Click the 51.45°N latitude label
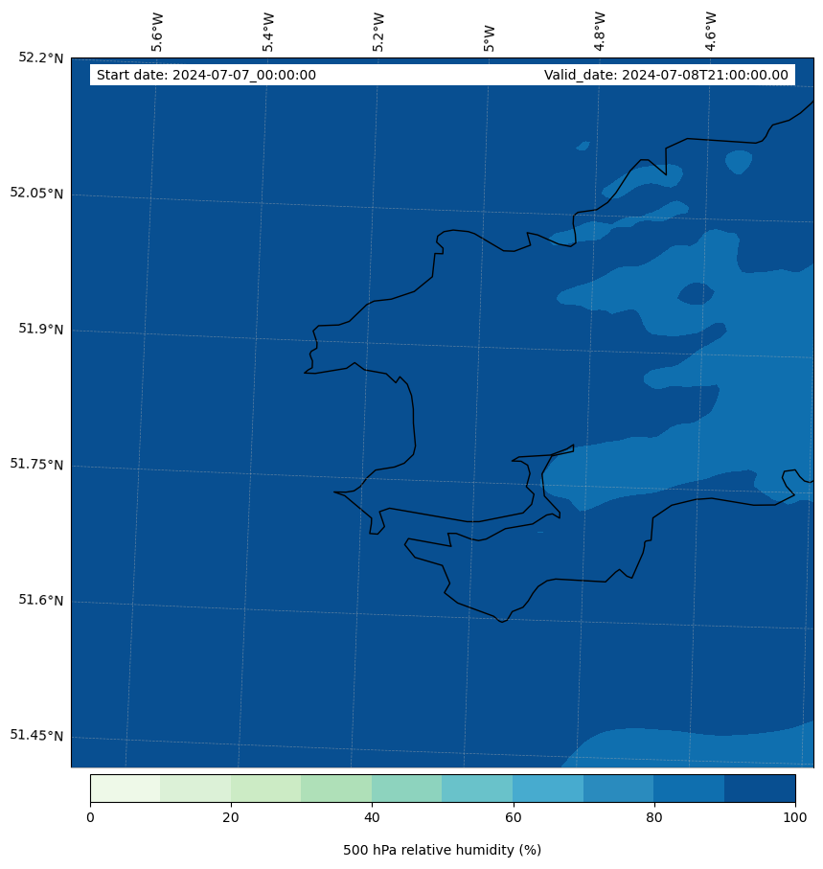 [x=36, y=736]
